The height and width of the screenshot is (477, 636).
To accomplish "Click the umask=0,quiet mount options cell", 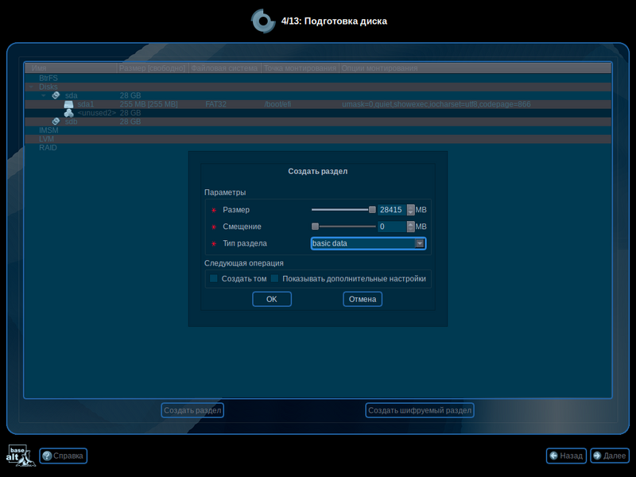I will pyautogui.click(x=436, y=104).
